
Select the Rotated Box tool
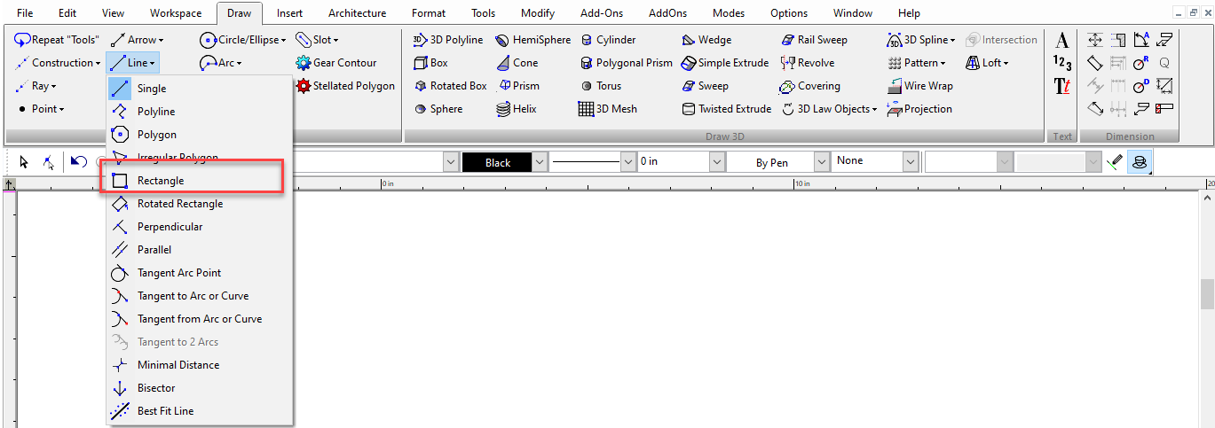450,86
